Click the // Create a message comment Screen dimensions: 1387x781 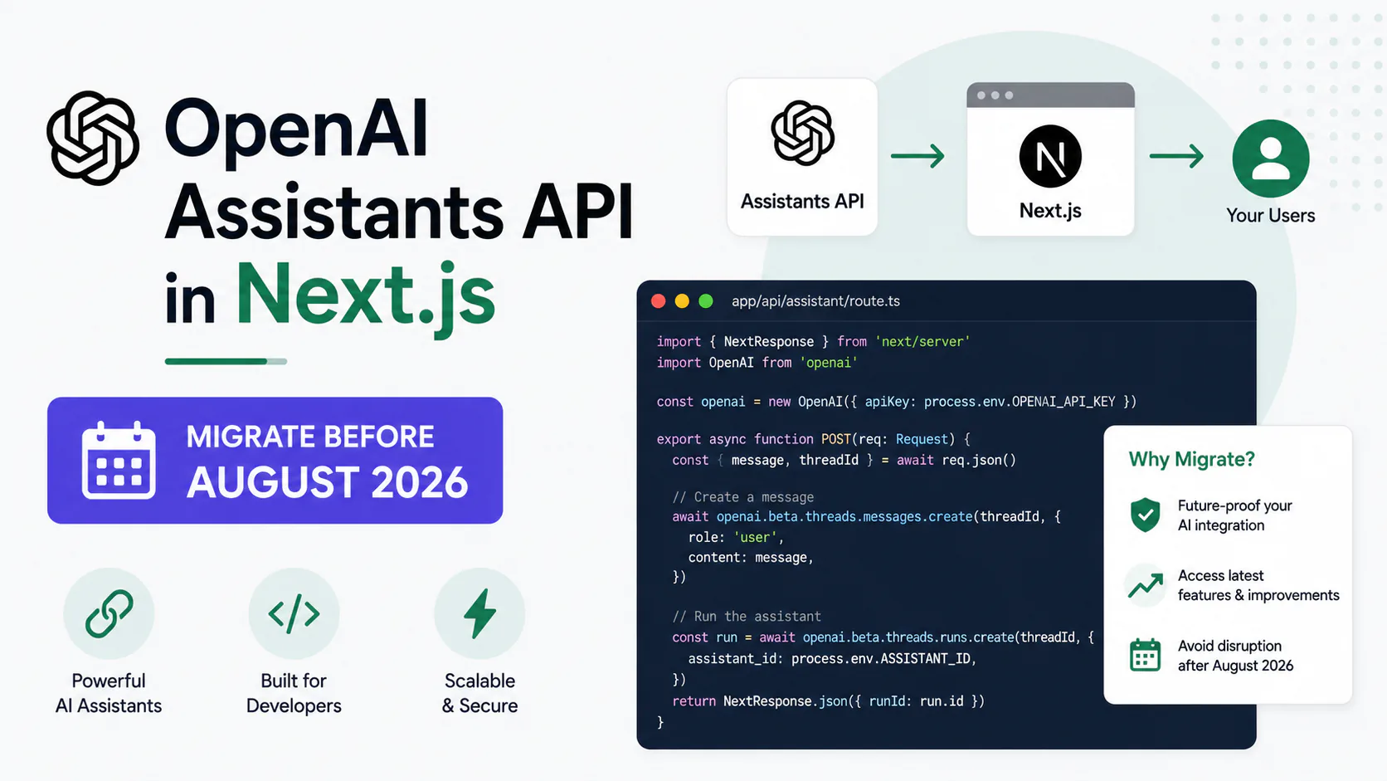[743, 497]
